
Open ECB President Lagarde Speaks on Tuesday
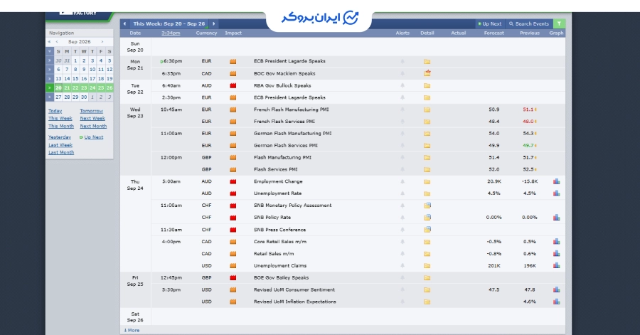click(289, 97)
